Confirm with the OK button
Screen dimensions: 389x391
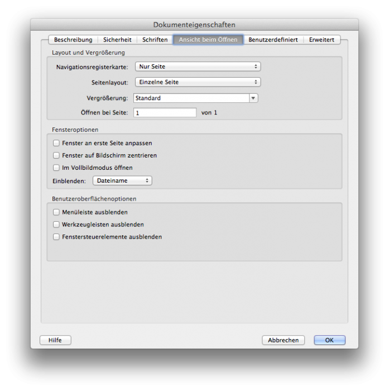[x=330, y=340]
